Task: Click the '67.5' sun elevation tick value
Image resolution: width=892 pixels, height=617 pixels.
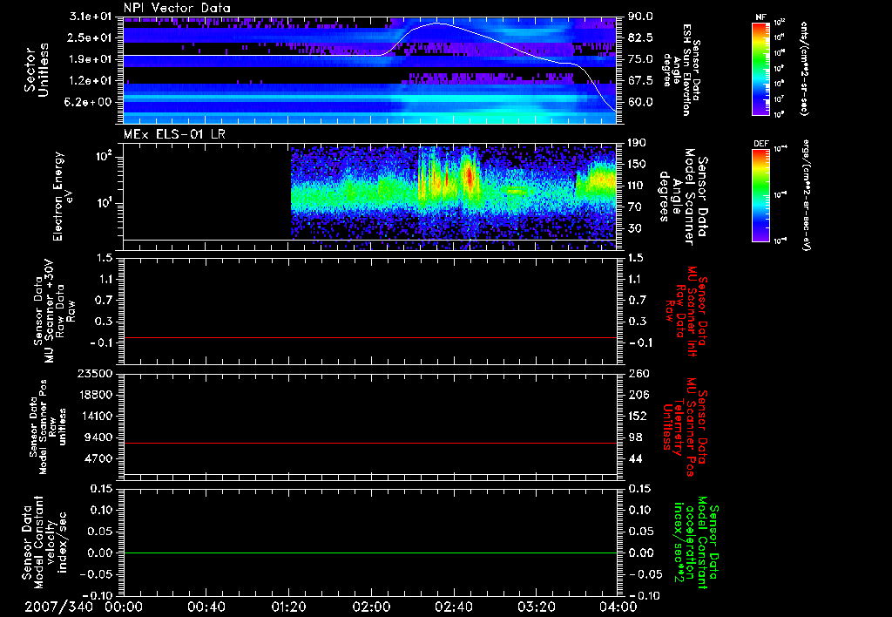Action: (x=640, y=81)
